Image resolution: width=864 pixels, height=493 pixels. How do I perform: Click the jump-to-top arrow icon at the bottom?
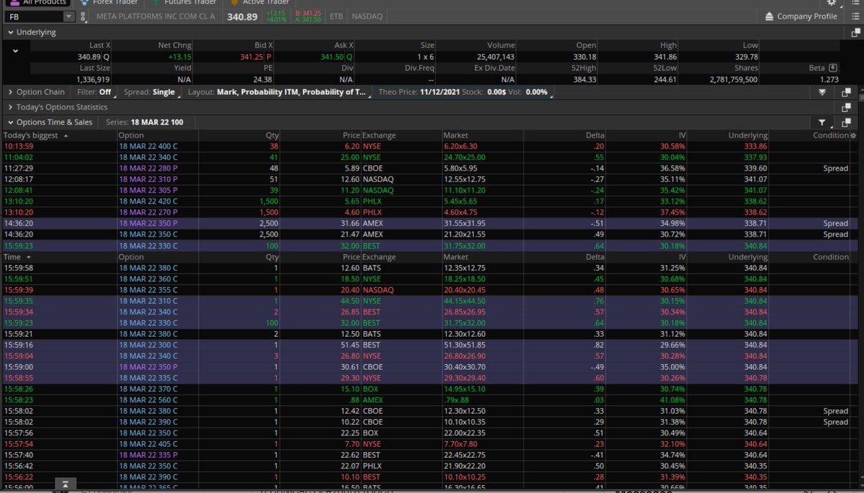(x=65, y=485)
